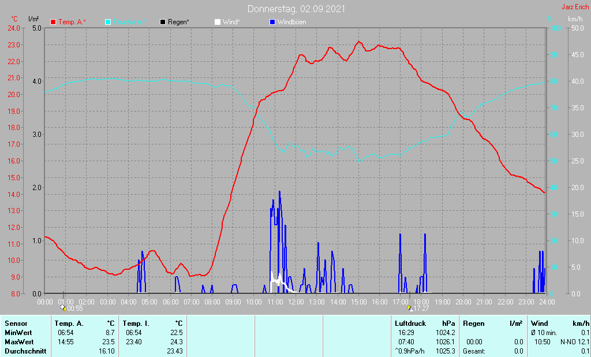This screenshot has width=591, height=357.
Task: Click the Donnerstag, 02.09.2021 chart title
Action: (297, 9)
